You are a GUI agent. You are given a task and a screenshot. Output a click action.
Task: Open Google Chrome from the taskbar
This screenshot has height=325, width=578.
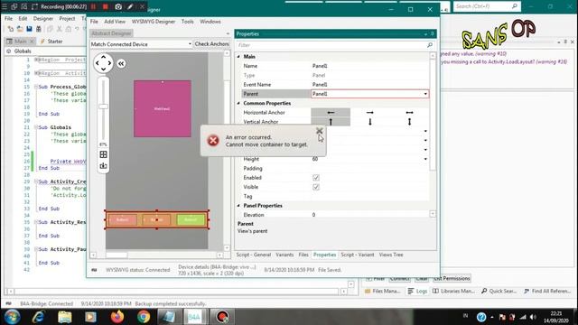[144, 317]
